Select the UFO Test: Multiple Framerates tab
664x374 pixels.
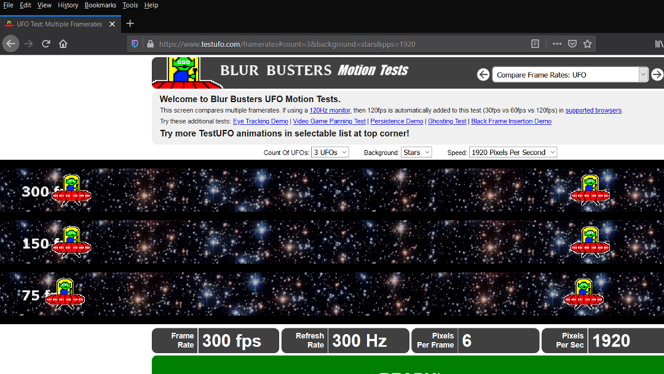[x=60, y=24]
